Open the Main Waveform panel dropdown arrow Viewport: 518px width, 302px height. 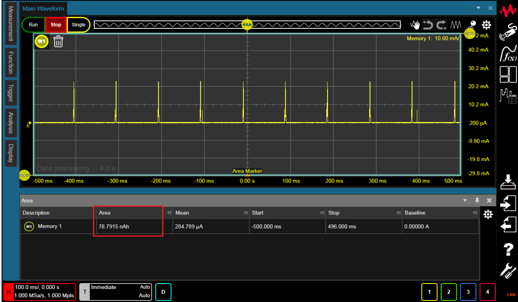tap(478, 8)
